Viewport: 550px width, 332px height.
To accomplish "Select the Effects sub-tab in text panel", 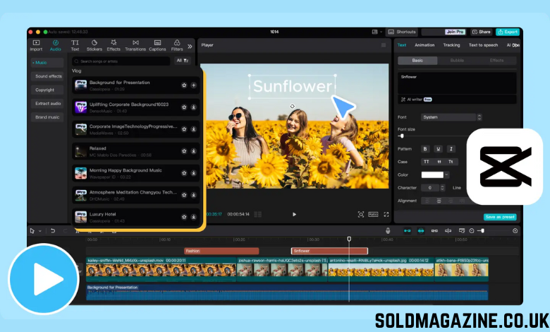I will pos(496,61).
